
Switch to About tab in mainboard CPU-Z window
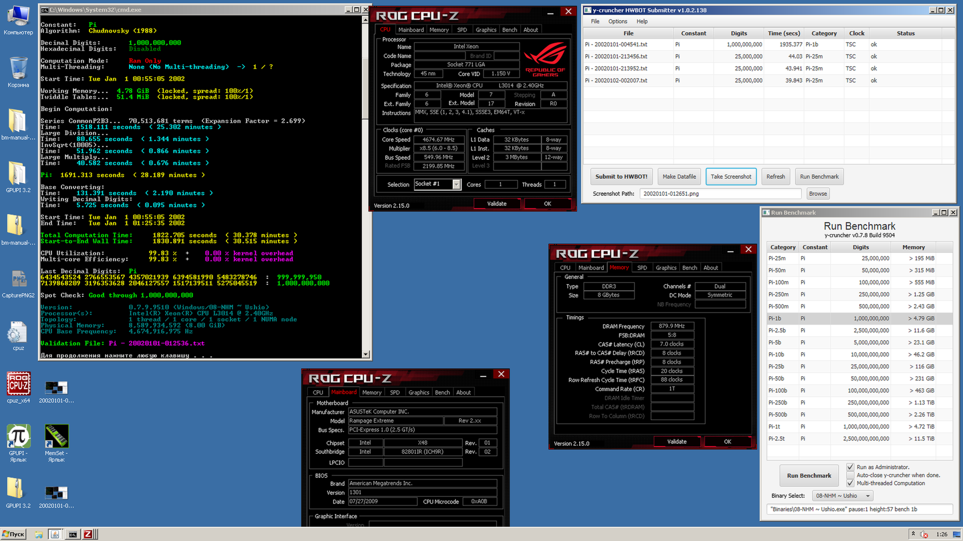[463, 392]
